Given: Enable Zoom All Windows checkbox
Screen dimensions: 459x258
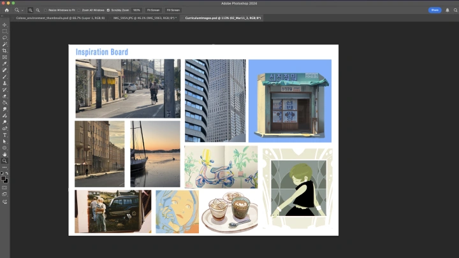Looking at the screenshot, I should click(79, 10).
